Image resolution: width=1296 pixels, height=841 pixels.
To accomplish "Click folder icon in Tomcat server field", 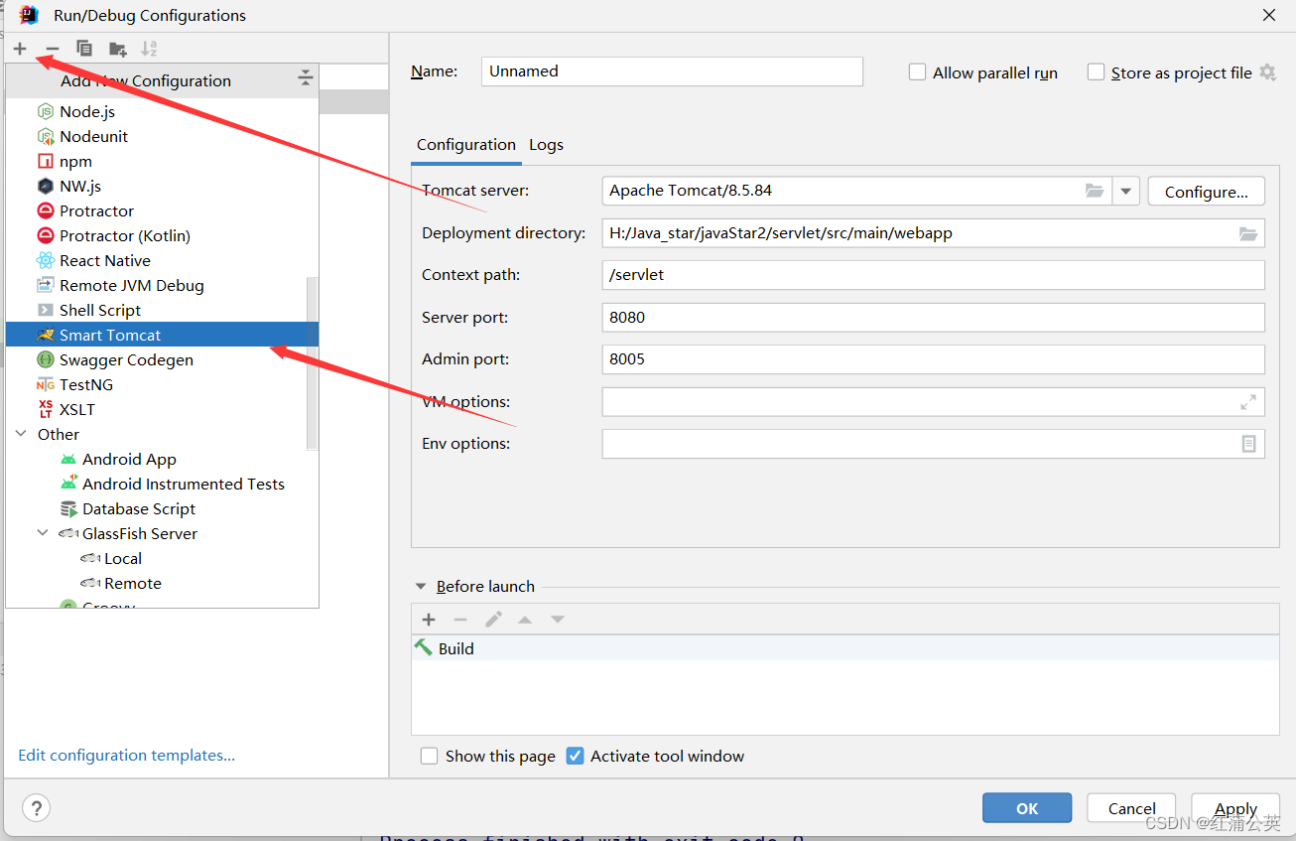I will click(1095, 191).
